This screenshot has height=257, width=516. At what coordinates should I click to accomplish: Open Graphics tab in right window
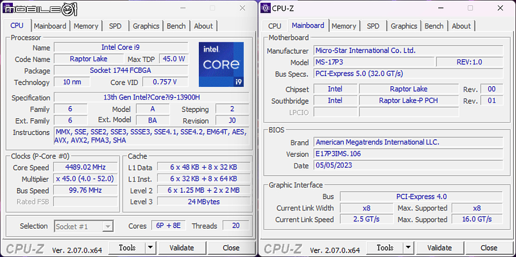click(x=404, y=26)
